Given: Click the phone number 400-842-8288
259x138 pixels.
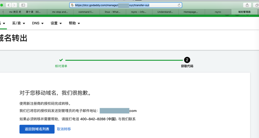Looking at the screenshot, I should click(x=93, y=119).
